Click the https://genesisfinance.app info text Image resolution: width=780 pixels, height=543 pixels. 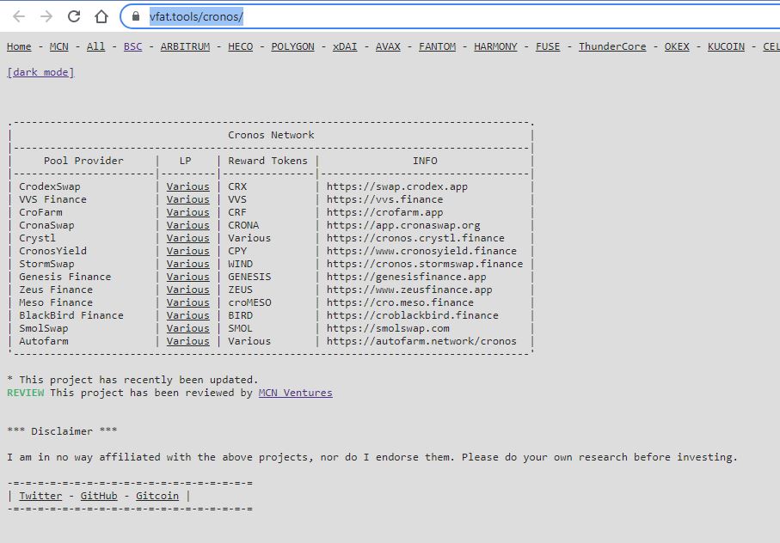coord(407,277)
